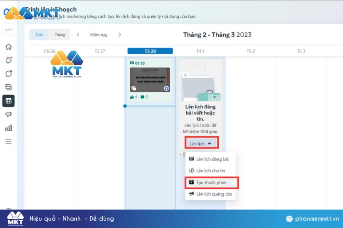The image size is (343, 228).
Task: Choose Lên lịch quảng cáo
Action: click(210, 194)
